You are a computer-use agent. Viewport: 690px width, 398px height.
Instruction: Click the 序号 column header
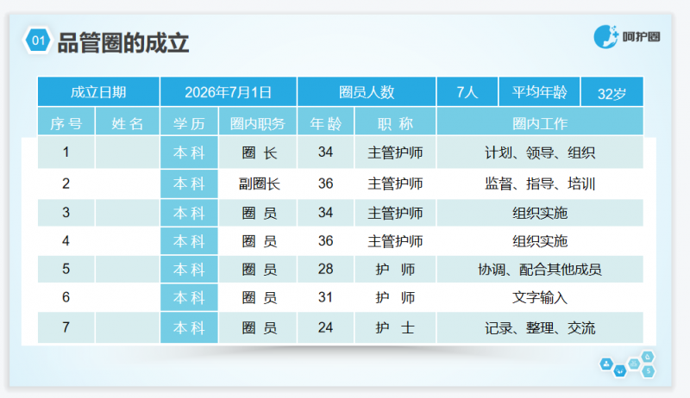pyautogui.click(x=66, y=122)
